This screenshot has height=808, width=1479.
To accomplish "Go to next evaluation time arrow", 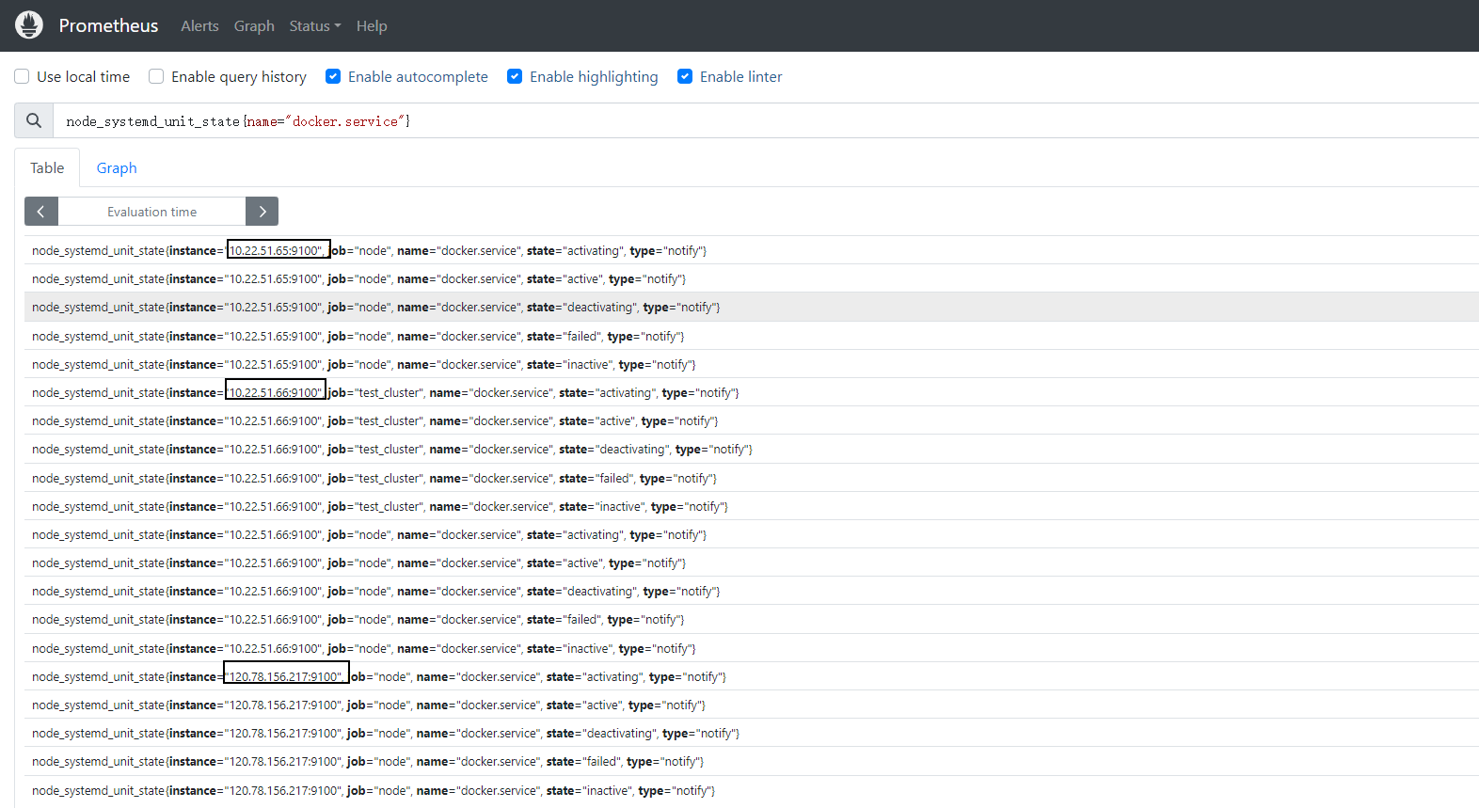I will (262, 212).
